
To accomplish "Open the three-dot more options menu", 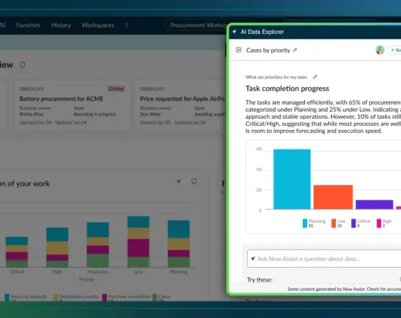I will pyautogui.click(x=127, y=25).
